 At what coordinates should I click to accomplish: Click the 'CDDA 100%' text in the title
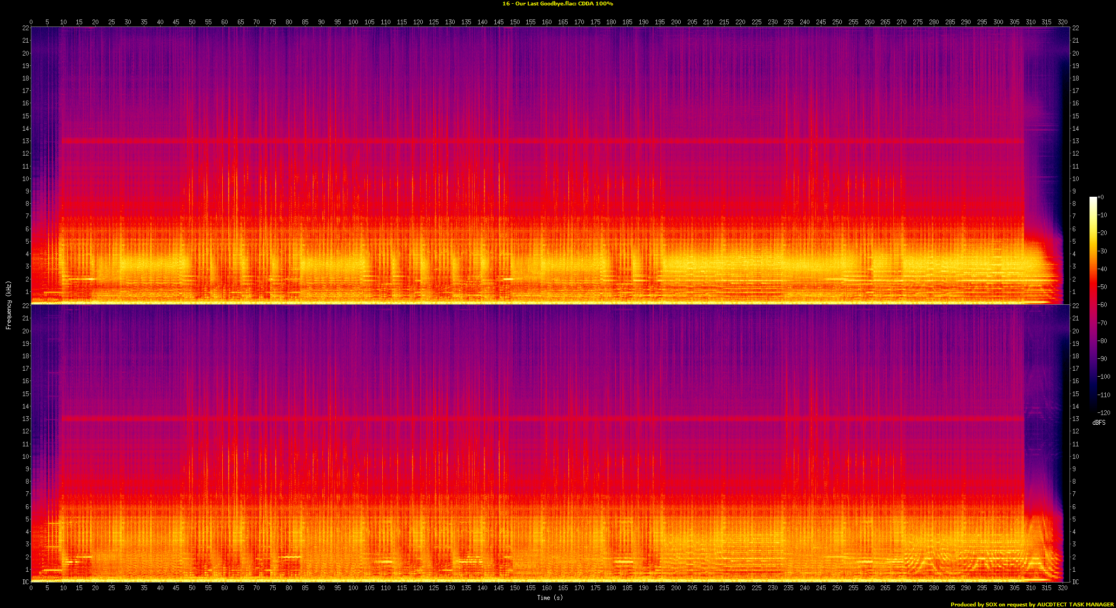(x=595, y=4)
